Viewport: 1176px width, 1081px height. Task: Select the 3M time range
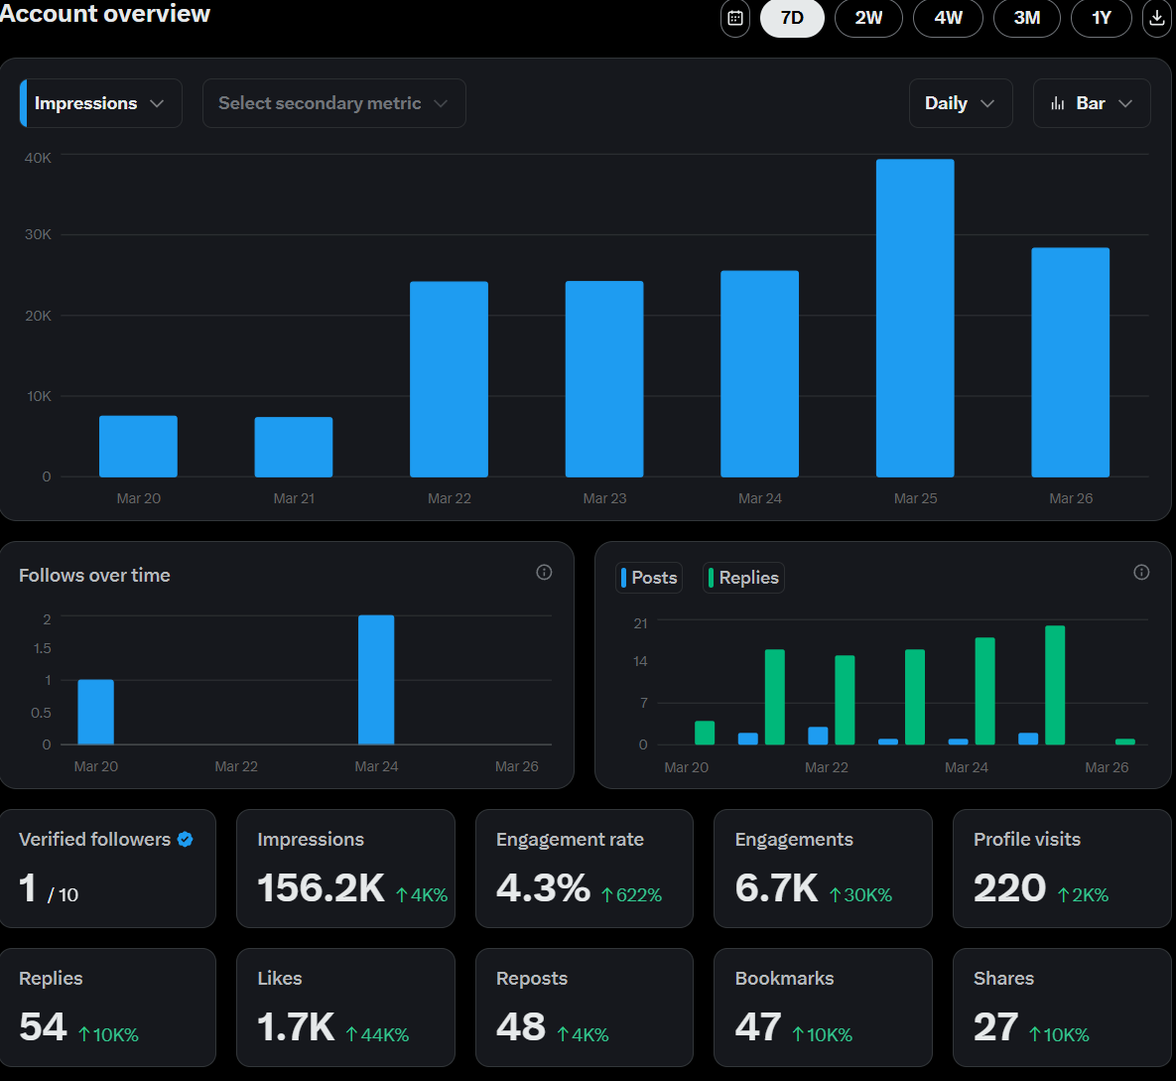[1027, 18]
